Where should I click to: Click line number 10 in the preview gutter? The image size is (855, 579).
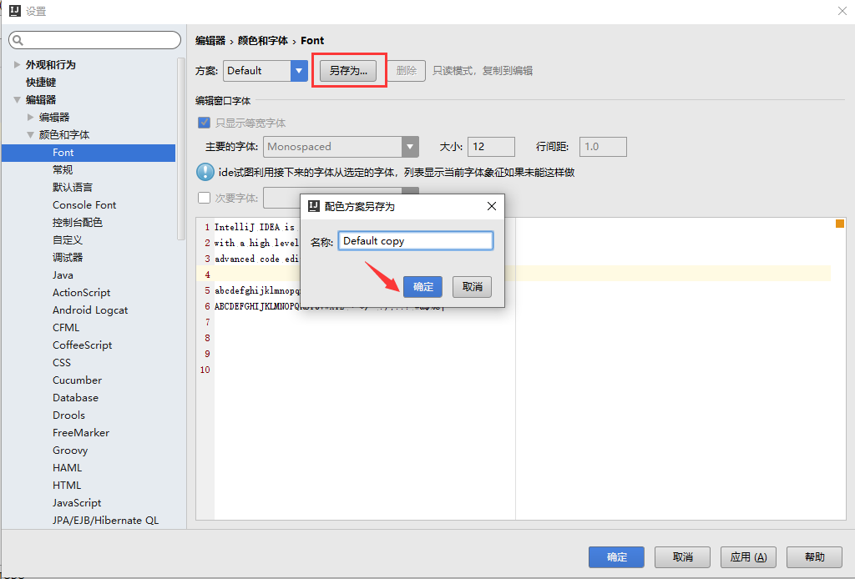point(205,370)
